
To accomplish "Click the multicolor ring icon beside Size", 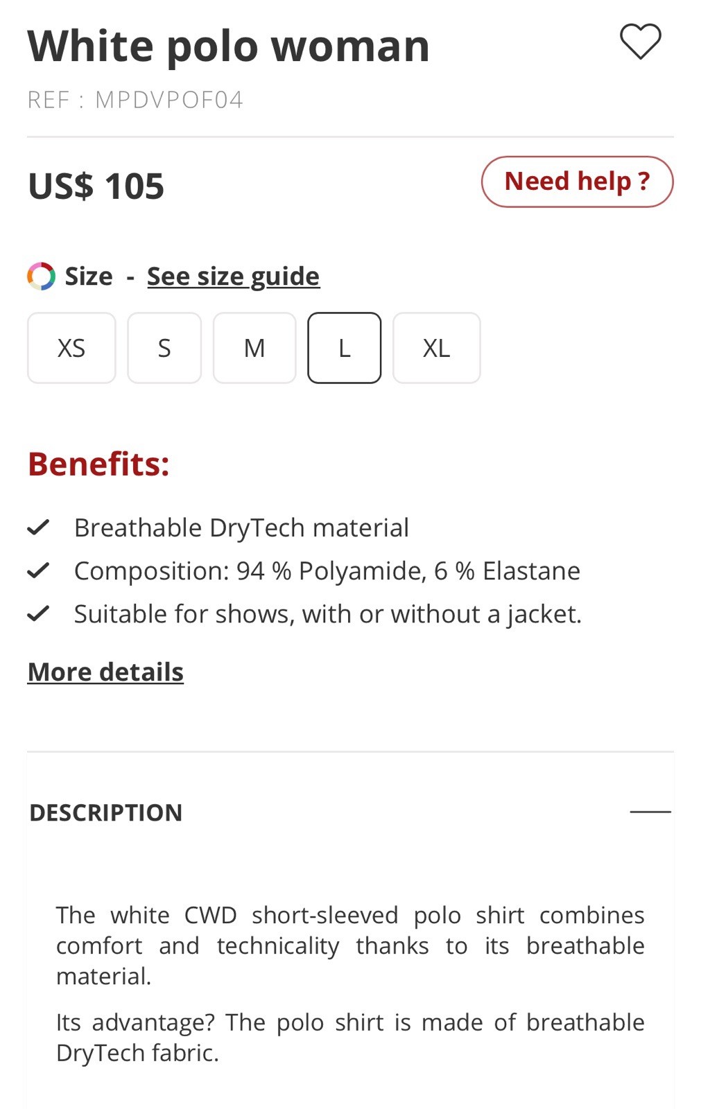I will (41, 276).
